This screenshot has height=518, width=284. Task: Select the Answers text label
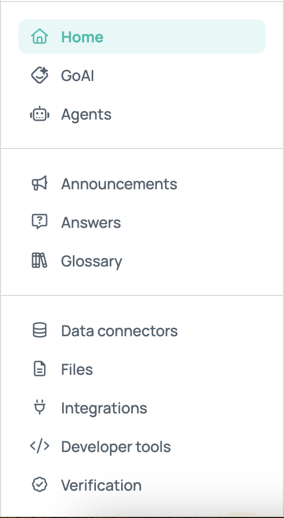pyautogui.click(x=91, y=223)
